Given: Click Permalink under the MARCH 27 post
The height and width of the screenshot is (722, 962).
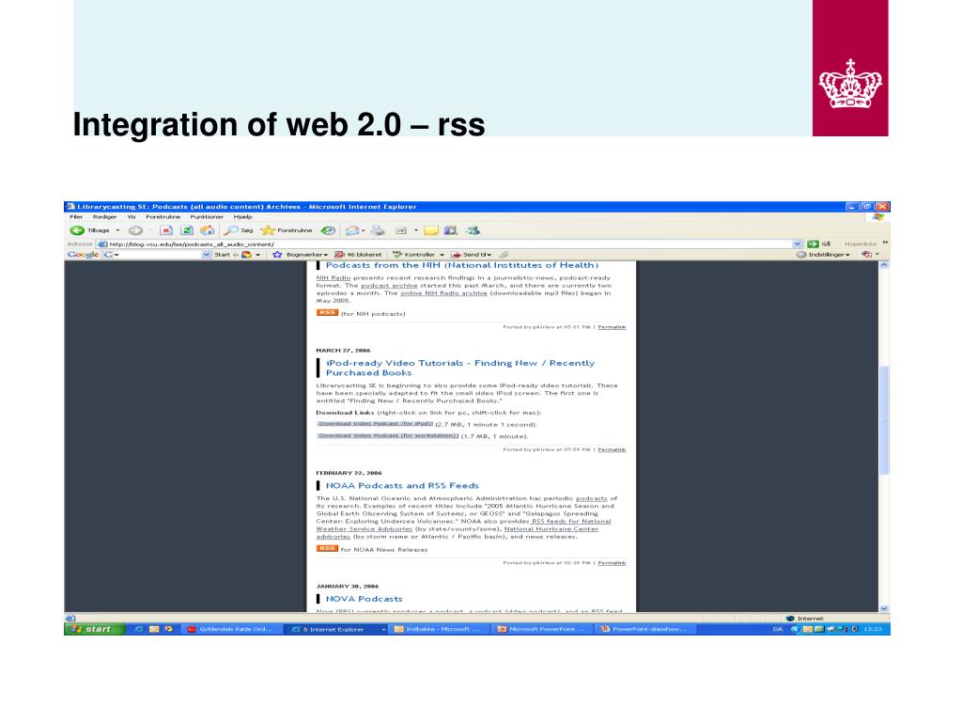Looking at the screenshot, I should (612, 450).
